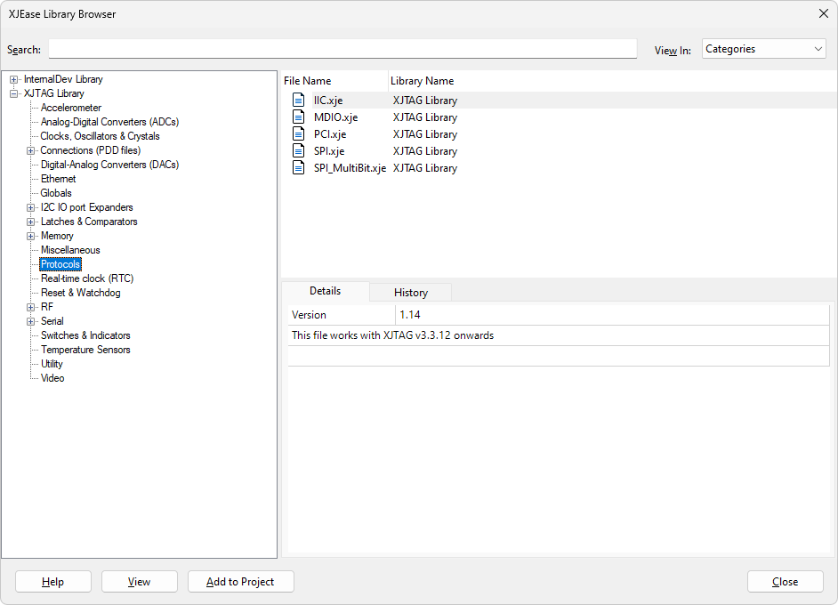Expand the InternalDev Library node

point(14,79)
